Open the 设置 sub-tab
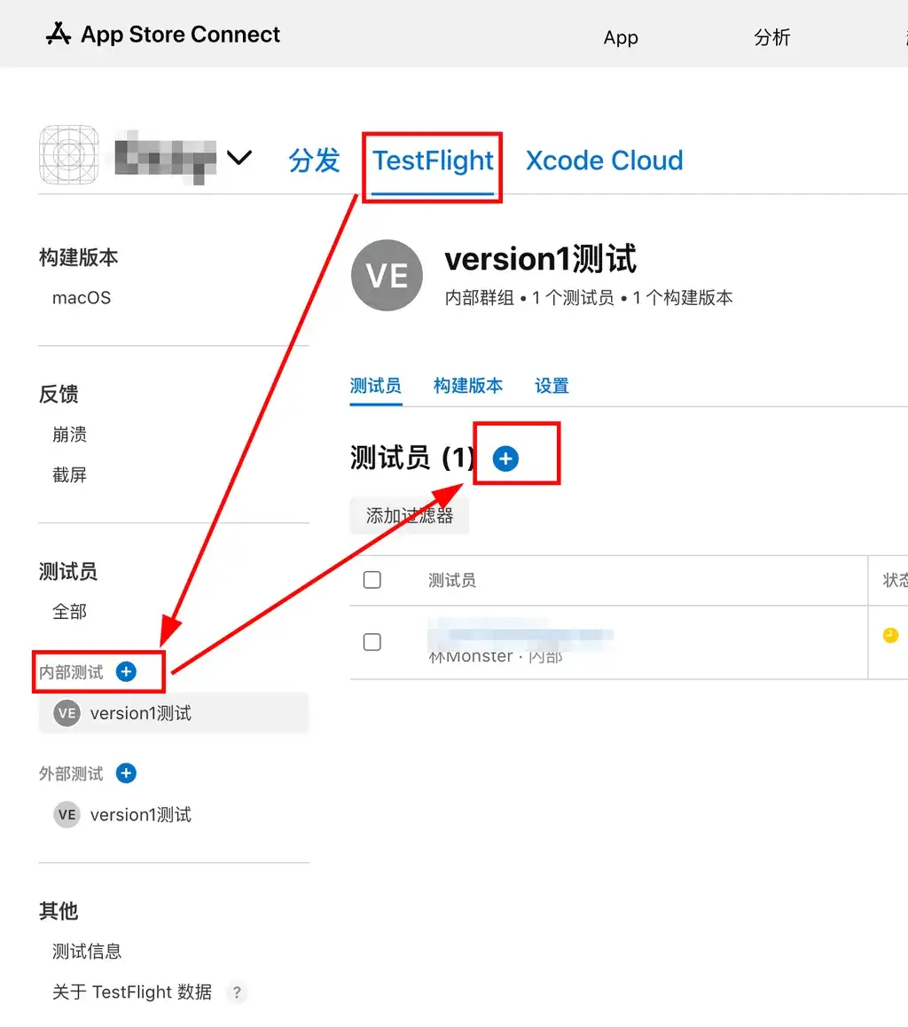Image resolution: width=908 pixels, height=1027 pixels. pyautogui.click(x=552, y=385)
